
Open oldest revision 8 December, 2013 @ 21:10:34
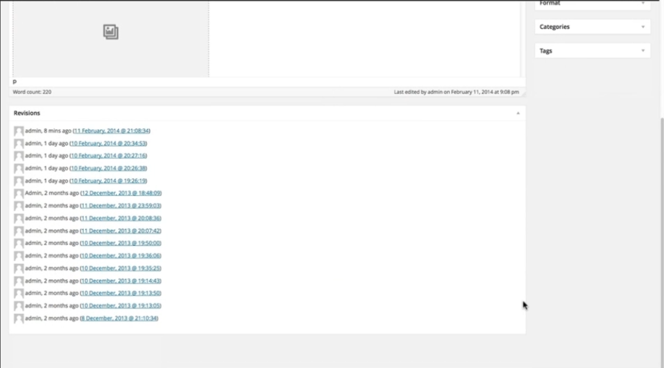pyautogui.click(x=120, y=319)
